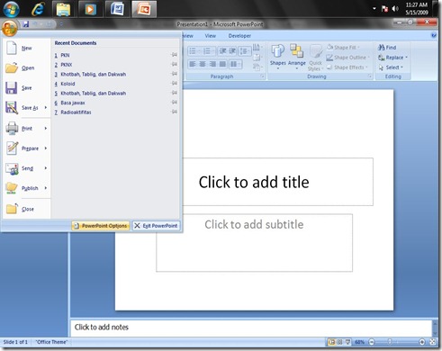Expand the Print submenu arrow
Image resolution: width=442 pixels, height=351 pixels.
pos(46,129)
